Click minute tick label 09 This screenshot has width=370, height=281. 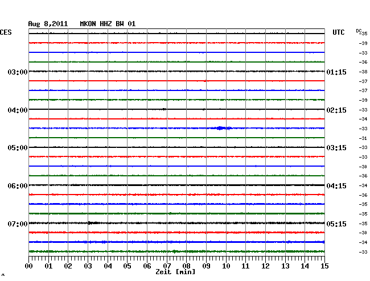[206, 266]
